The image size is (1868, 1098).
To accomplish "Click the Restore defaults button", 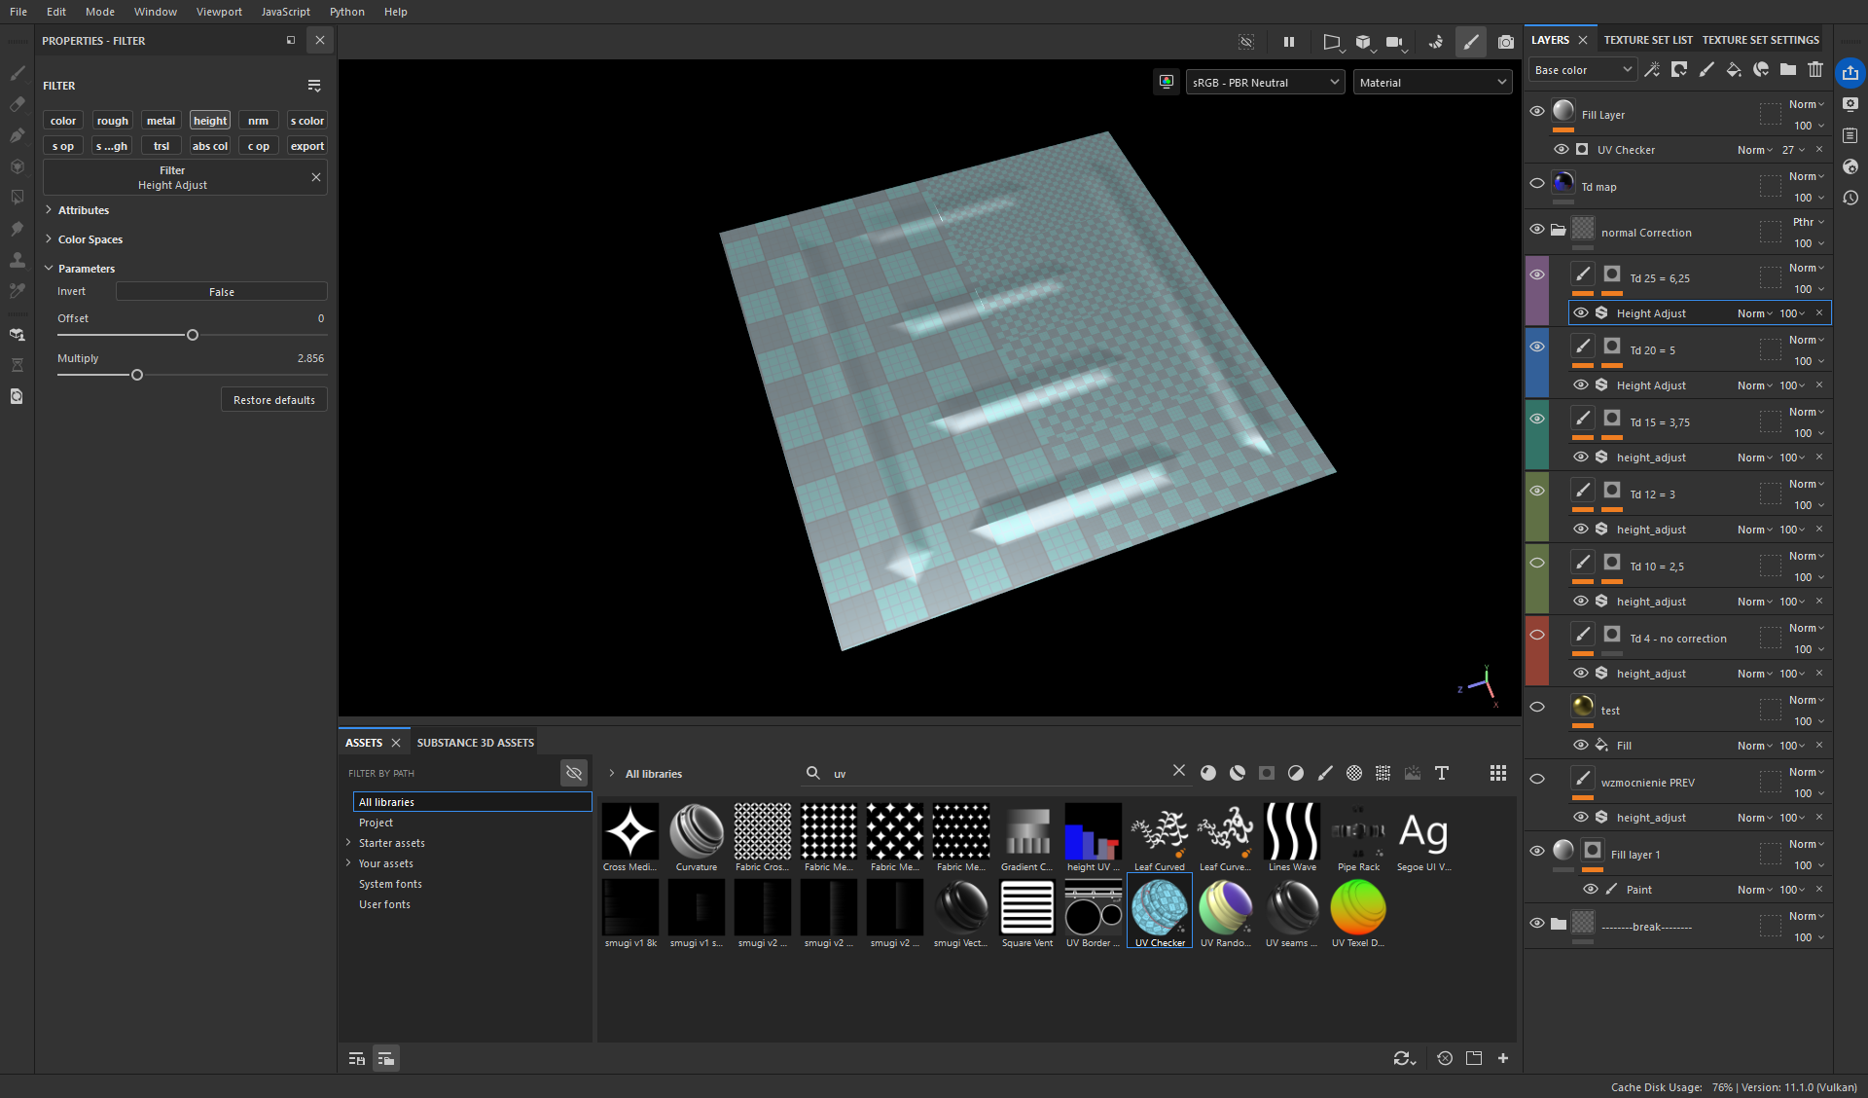I will tap(273, 400).
